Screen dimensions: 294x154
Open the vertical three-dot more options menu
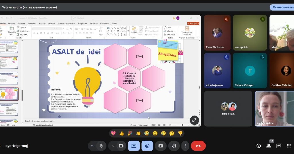pyautogui.click(x=185, y=146)
